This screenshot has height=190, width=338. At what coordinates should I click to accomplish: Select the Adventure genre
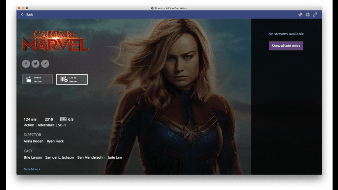[x=46, y=125]
